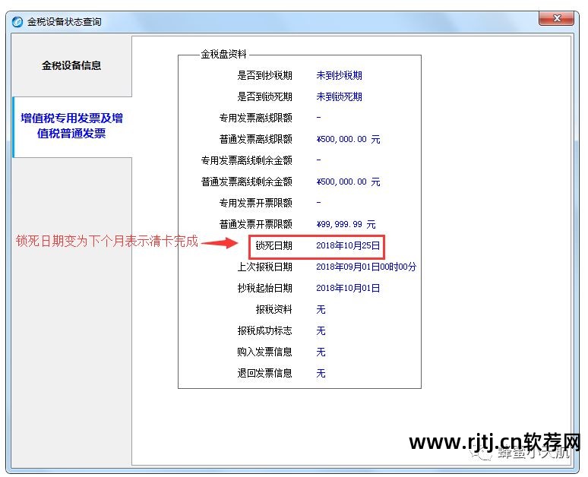Select the 增值税专用发票及增值税普通发票 tab

coord(72,126)
